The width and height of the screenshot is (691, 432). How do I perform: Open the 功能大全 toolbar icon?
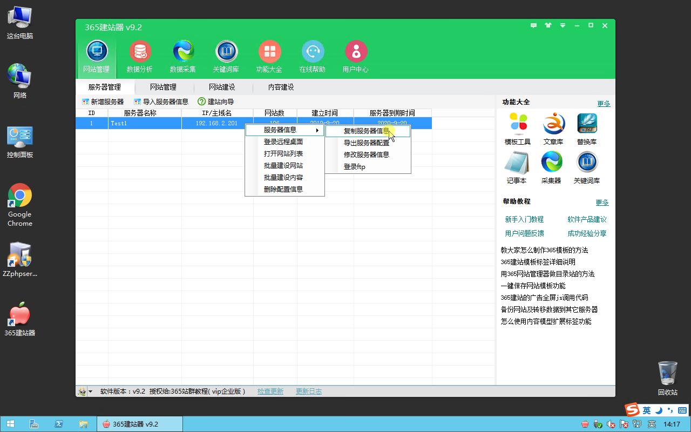tap(269, 57)
